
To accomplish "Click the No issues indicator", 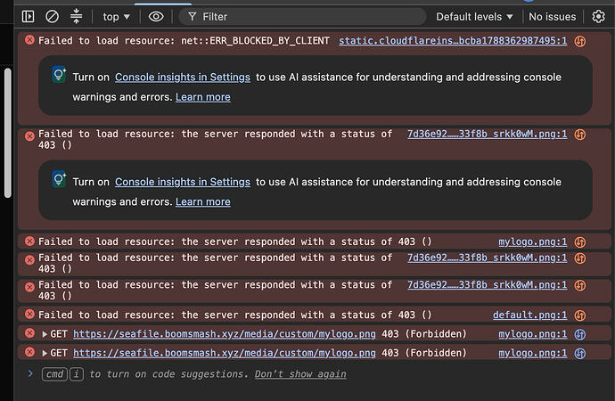I will [x=553, y=17].
